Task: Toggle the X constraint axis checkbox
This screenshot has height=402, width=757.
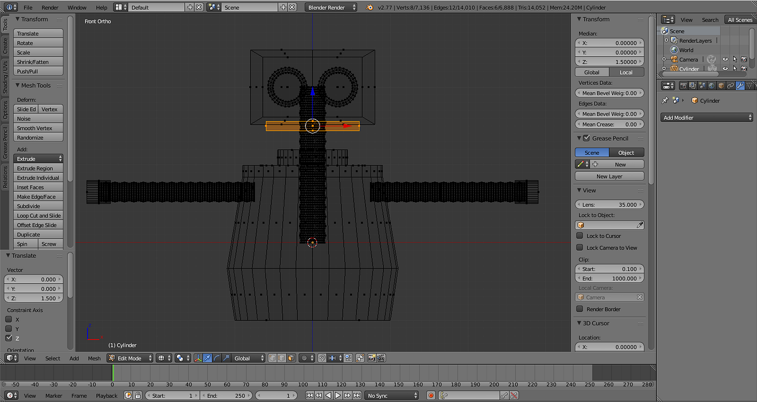Action: click(9, 319)
